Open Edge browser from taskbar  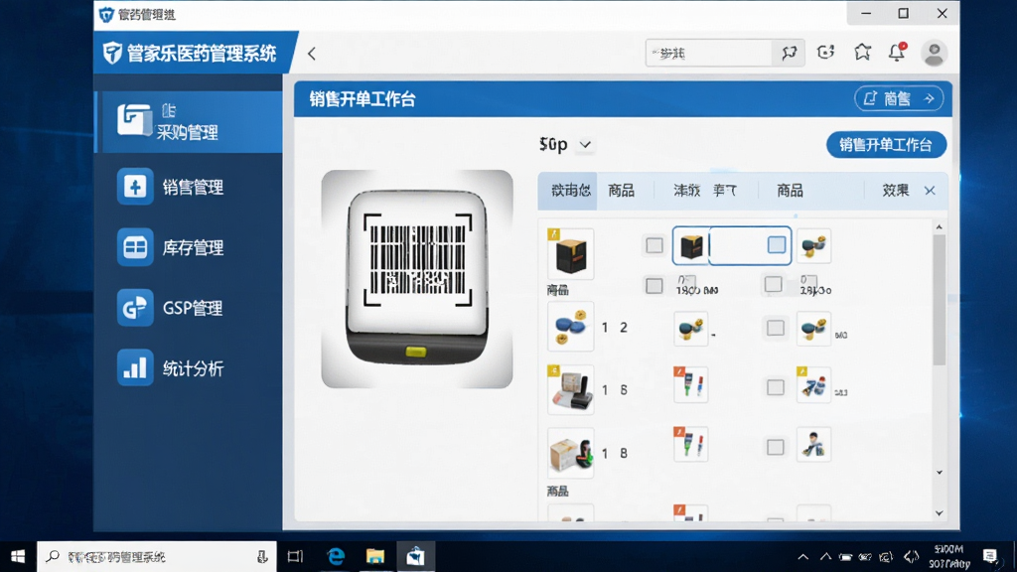click(336, 556)
